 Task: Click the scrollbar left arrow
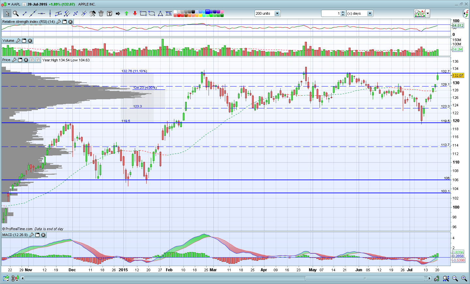pos(23,278)
